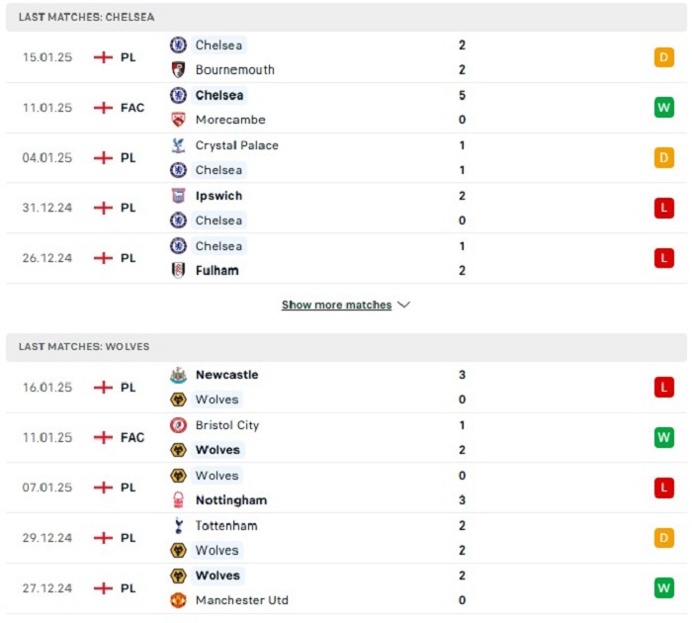
Task: Expand the Show more matches chevron
Action: (x=403, y=305)
